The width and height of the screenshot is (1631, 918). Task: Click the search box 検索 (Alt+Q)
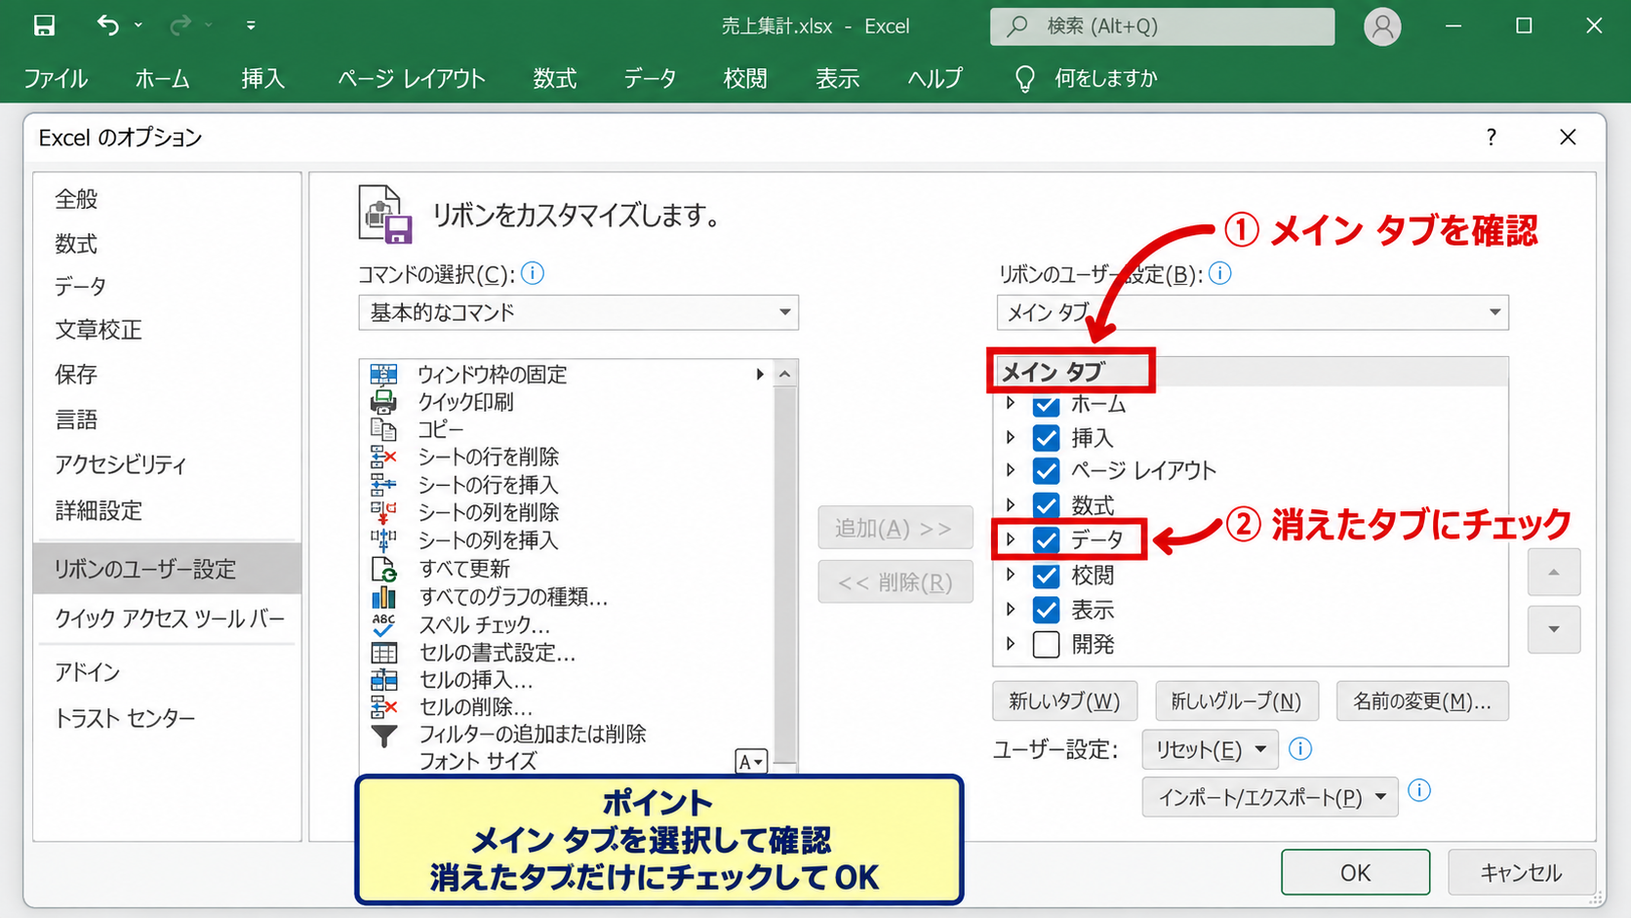1163,26
